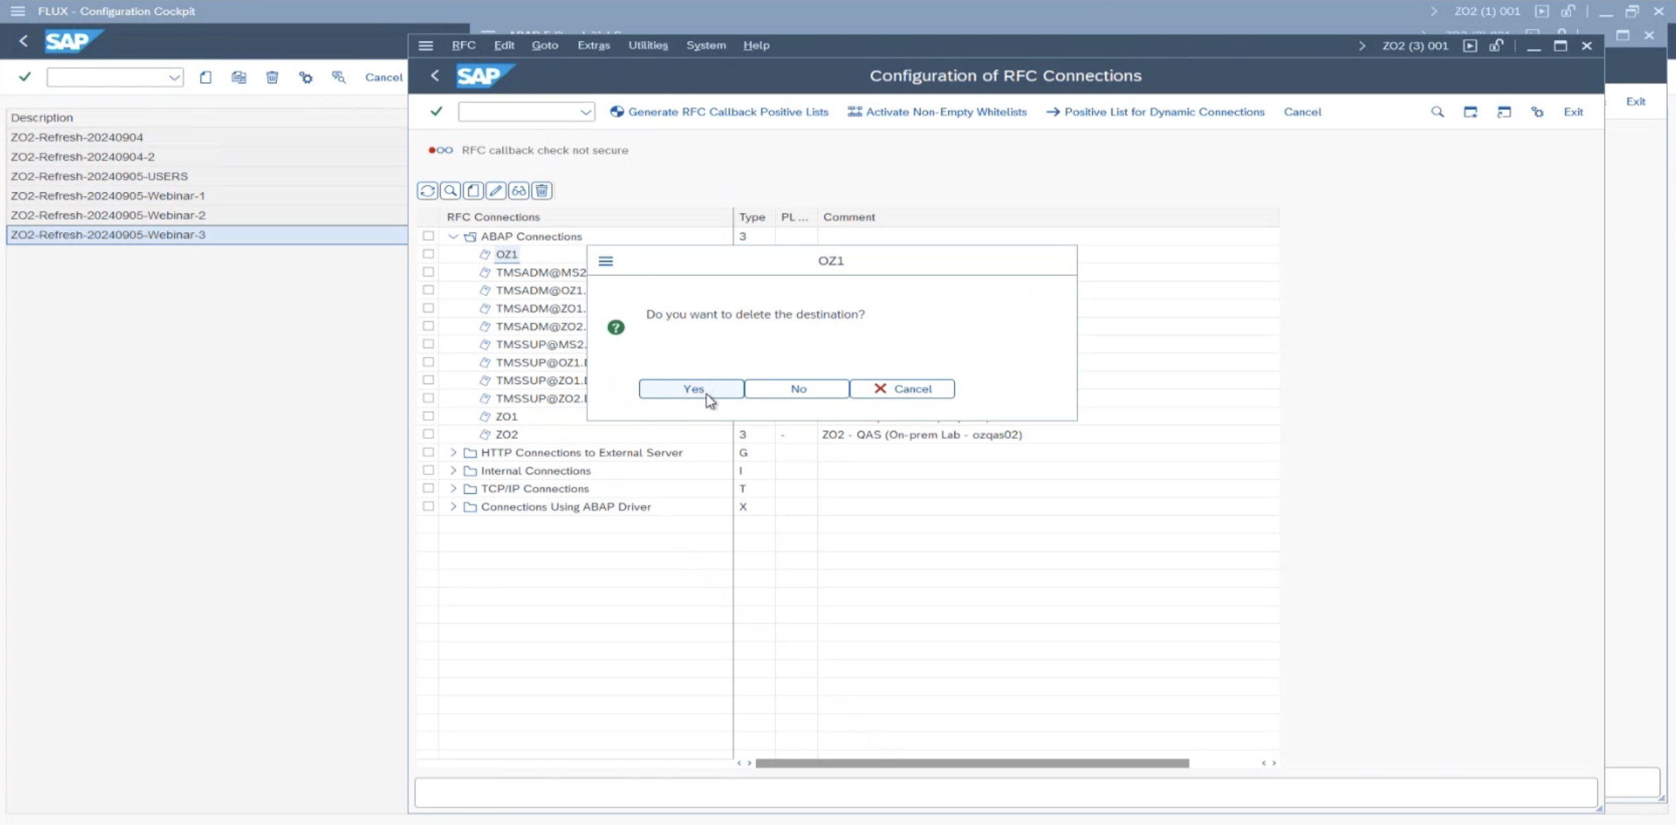Tick checkbox for Connections Using ABAP Driver
Image resolution: width=1676 pixels, height=825 pixels.
point(428,506)
